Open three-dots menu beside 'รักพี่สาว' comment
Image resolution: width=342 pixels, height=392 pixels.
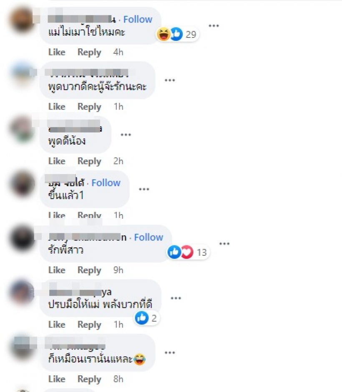click(x=224, y=244)
